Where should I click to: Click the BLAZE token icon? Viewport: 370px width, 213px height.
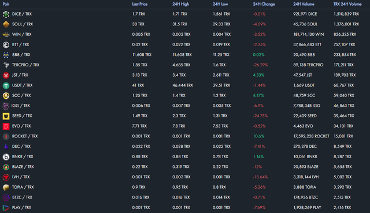[6, 167]
